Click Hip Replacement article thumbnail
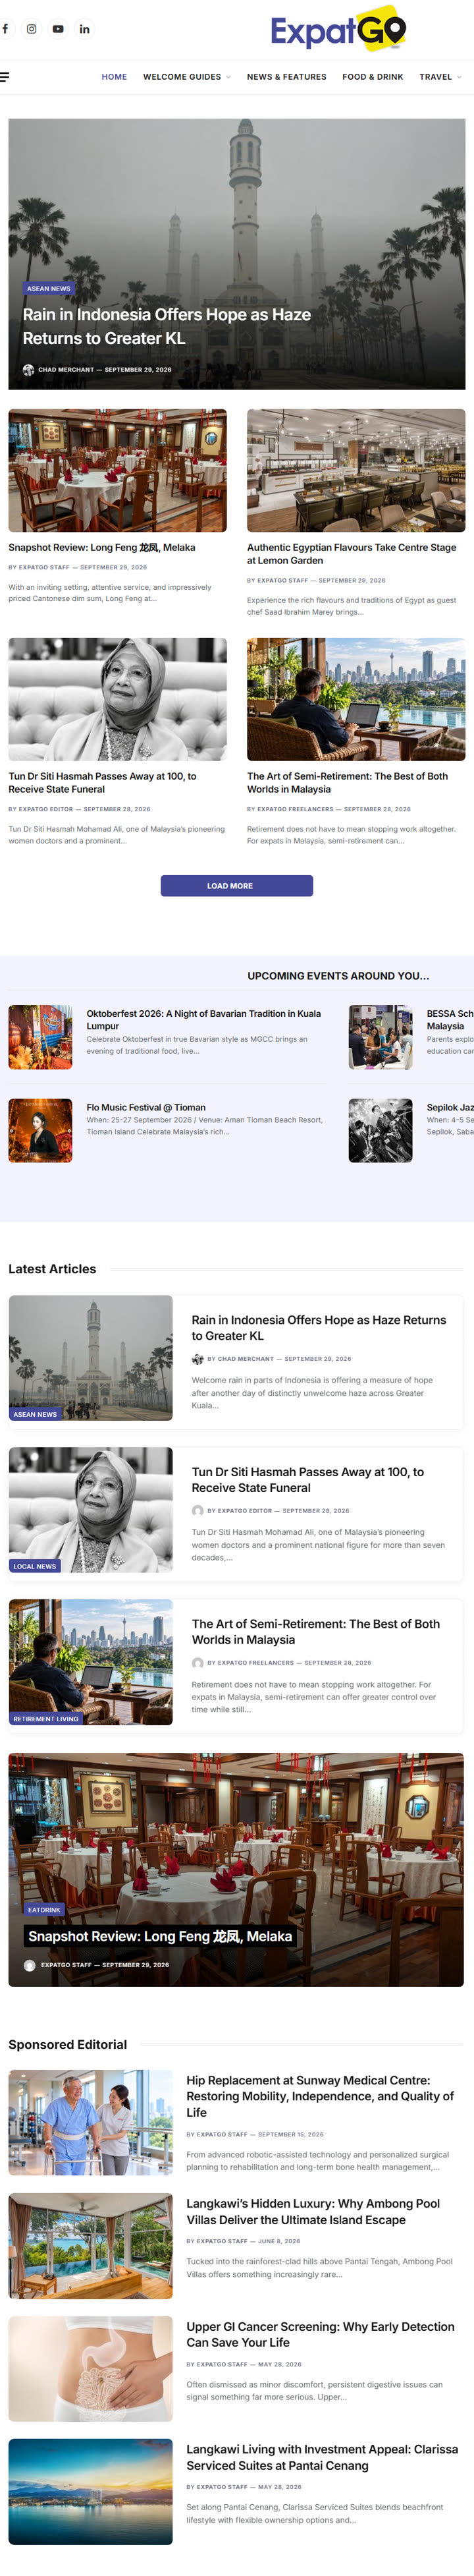The image size is (474, 2576). [91, 2122]
